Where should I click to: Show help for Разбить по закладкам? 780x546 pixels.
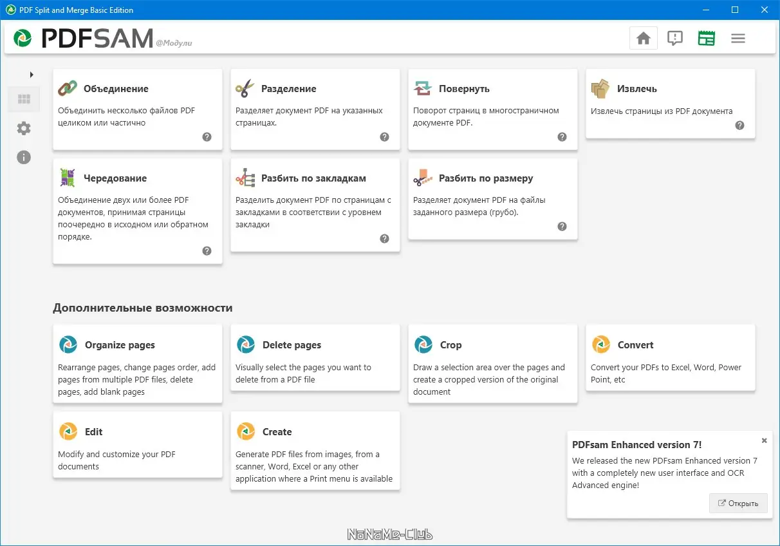point(385,238)
